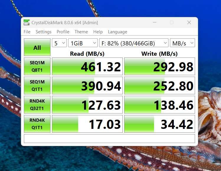Click the 390.94 read result
This screenshot has height=171, width=221.
click(87, 85)
